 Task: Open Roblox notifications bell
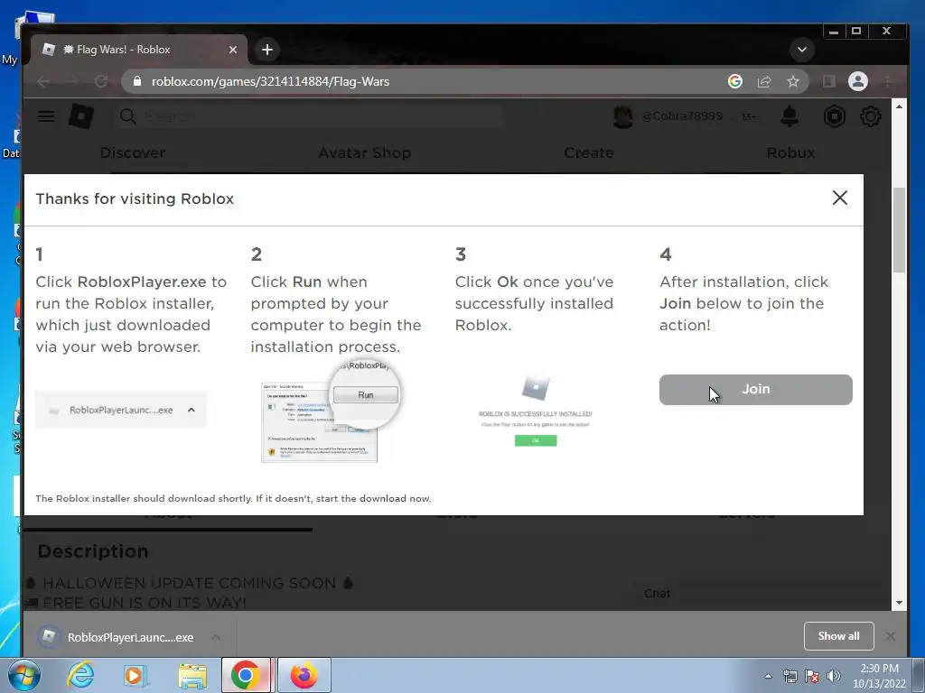pos(790,116)
